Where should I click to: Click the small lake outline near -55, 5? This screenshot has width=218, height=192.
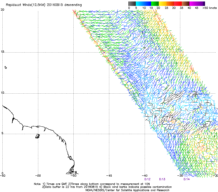coord(37,136)
